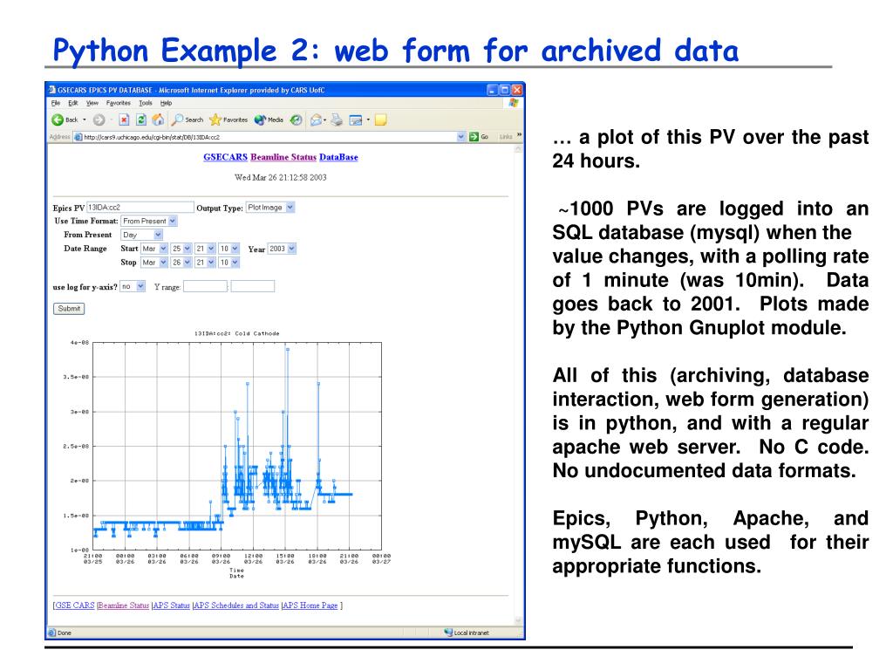893x670 pixels.
Task: Minimize the Internet Explorer window
Action: pyautogui.click(x=492, y=90)
